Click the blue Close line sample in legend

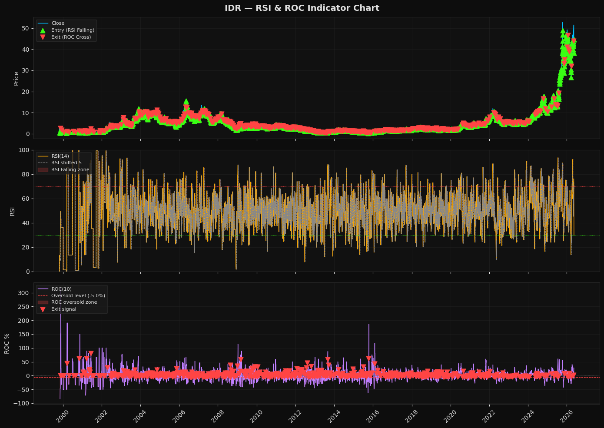pos(43,23)
